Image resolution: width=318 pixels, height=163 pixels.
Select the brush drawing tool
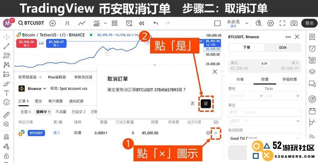[x=6, y=84]
